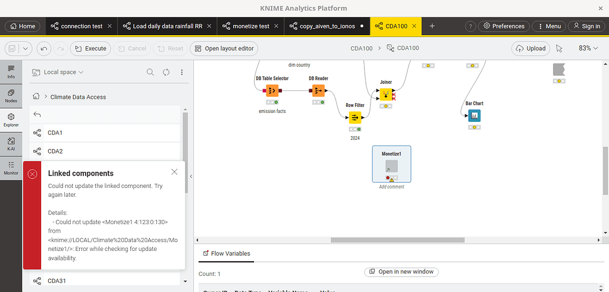609x292 pixels.
Task: Expand the save options dropdown arrow
Action: coord(26,49)
